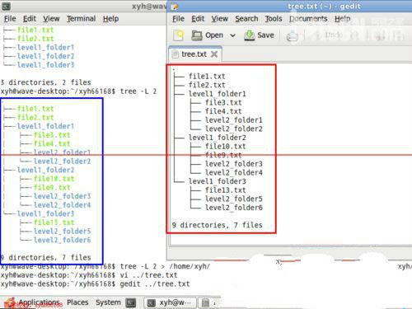Open the gedit Edit menu
Screen dimensions: 412x309
[198, 19]
